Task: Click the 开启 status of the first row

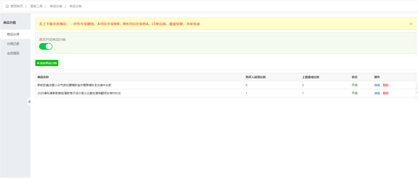Action: pos(355,85)
